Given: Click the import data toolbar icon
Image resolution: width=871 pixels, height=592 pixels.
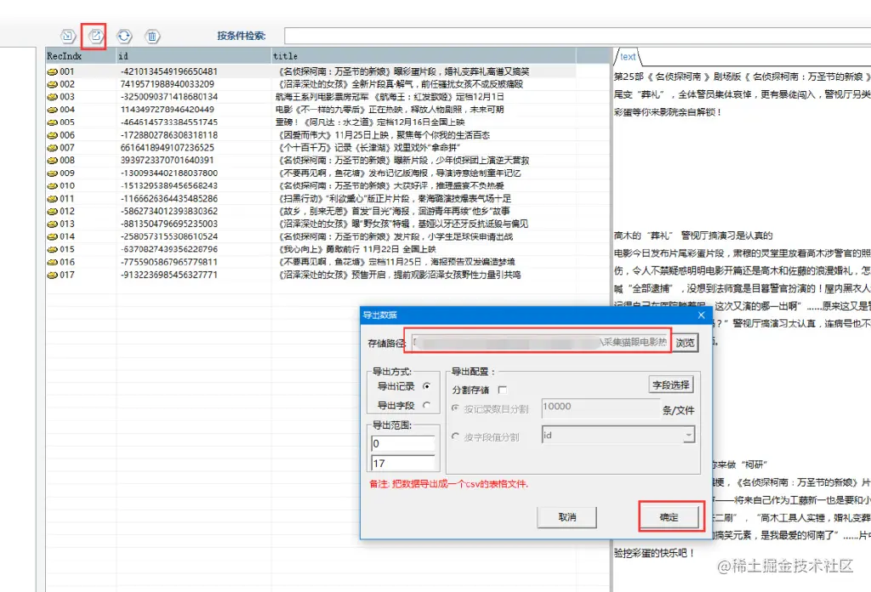Looking at the screenshot, I should [x=68, y=36].
